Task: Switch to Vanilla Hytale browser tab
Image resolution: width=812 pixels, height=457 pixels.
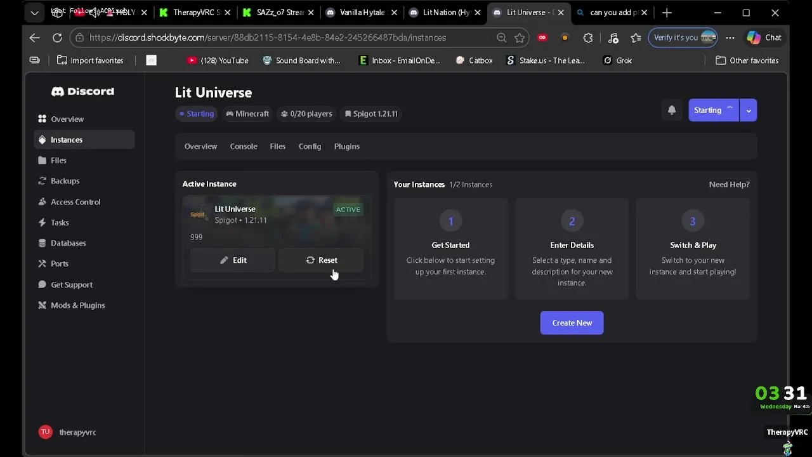Action: click(361, 13)
